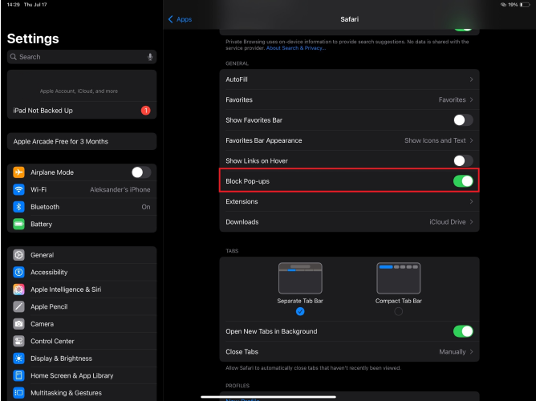This screenshot has width=536, height=401.
Task: Choose Compact Tab Bar thumbnail
Action: click(x=398, y=278)
